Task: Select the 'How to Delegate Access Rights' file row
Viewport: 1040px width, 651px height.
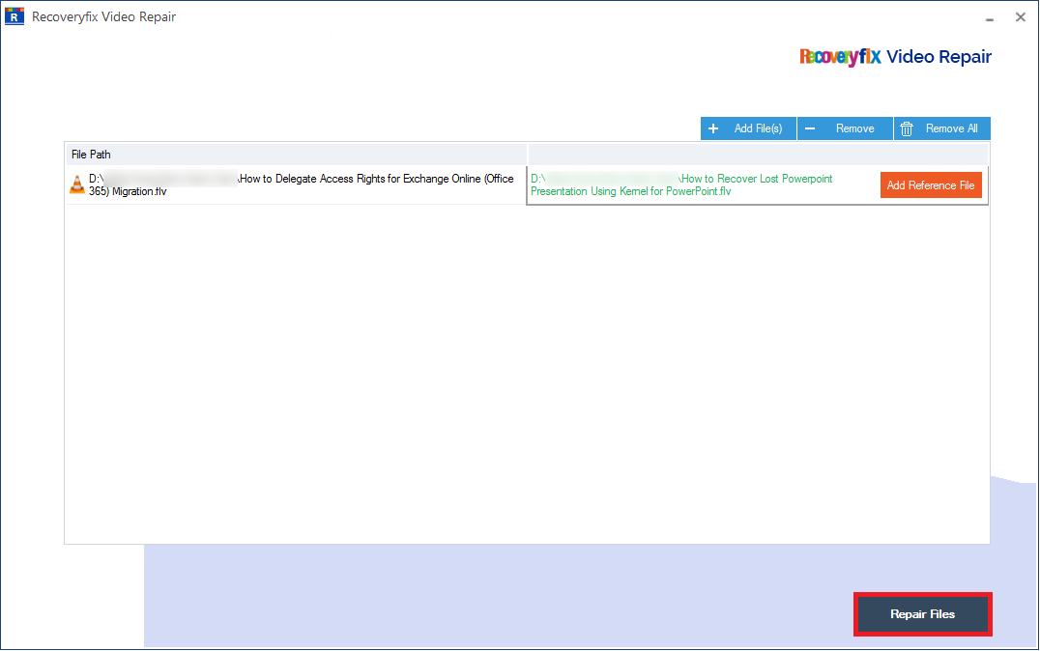Action: coord(296,184)
